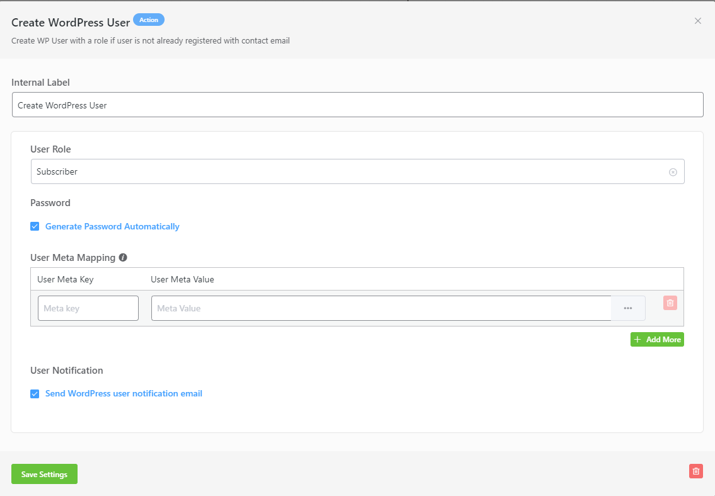Viewport: 715px width, 496px height.
Task: Click the Password section heading
Action: coord(50,203)
